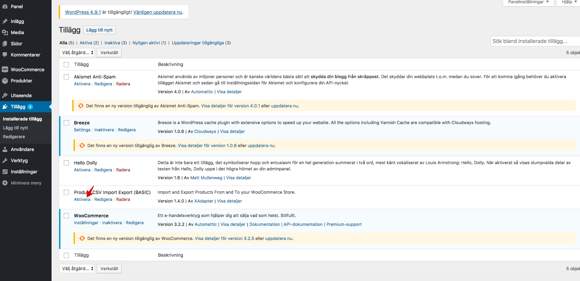Viewport: 580px width, 281px height.
Task: Click the Media library icon
Action: pos(5,32)
